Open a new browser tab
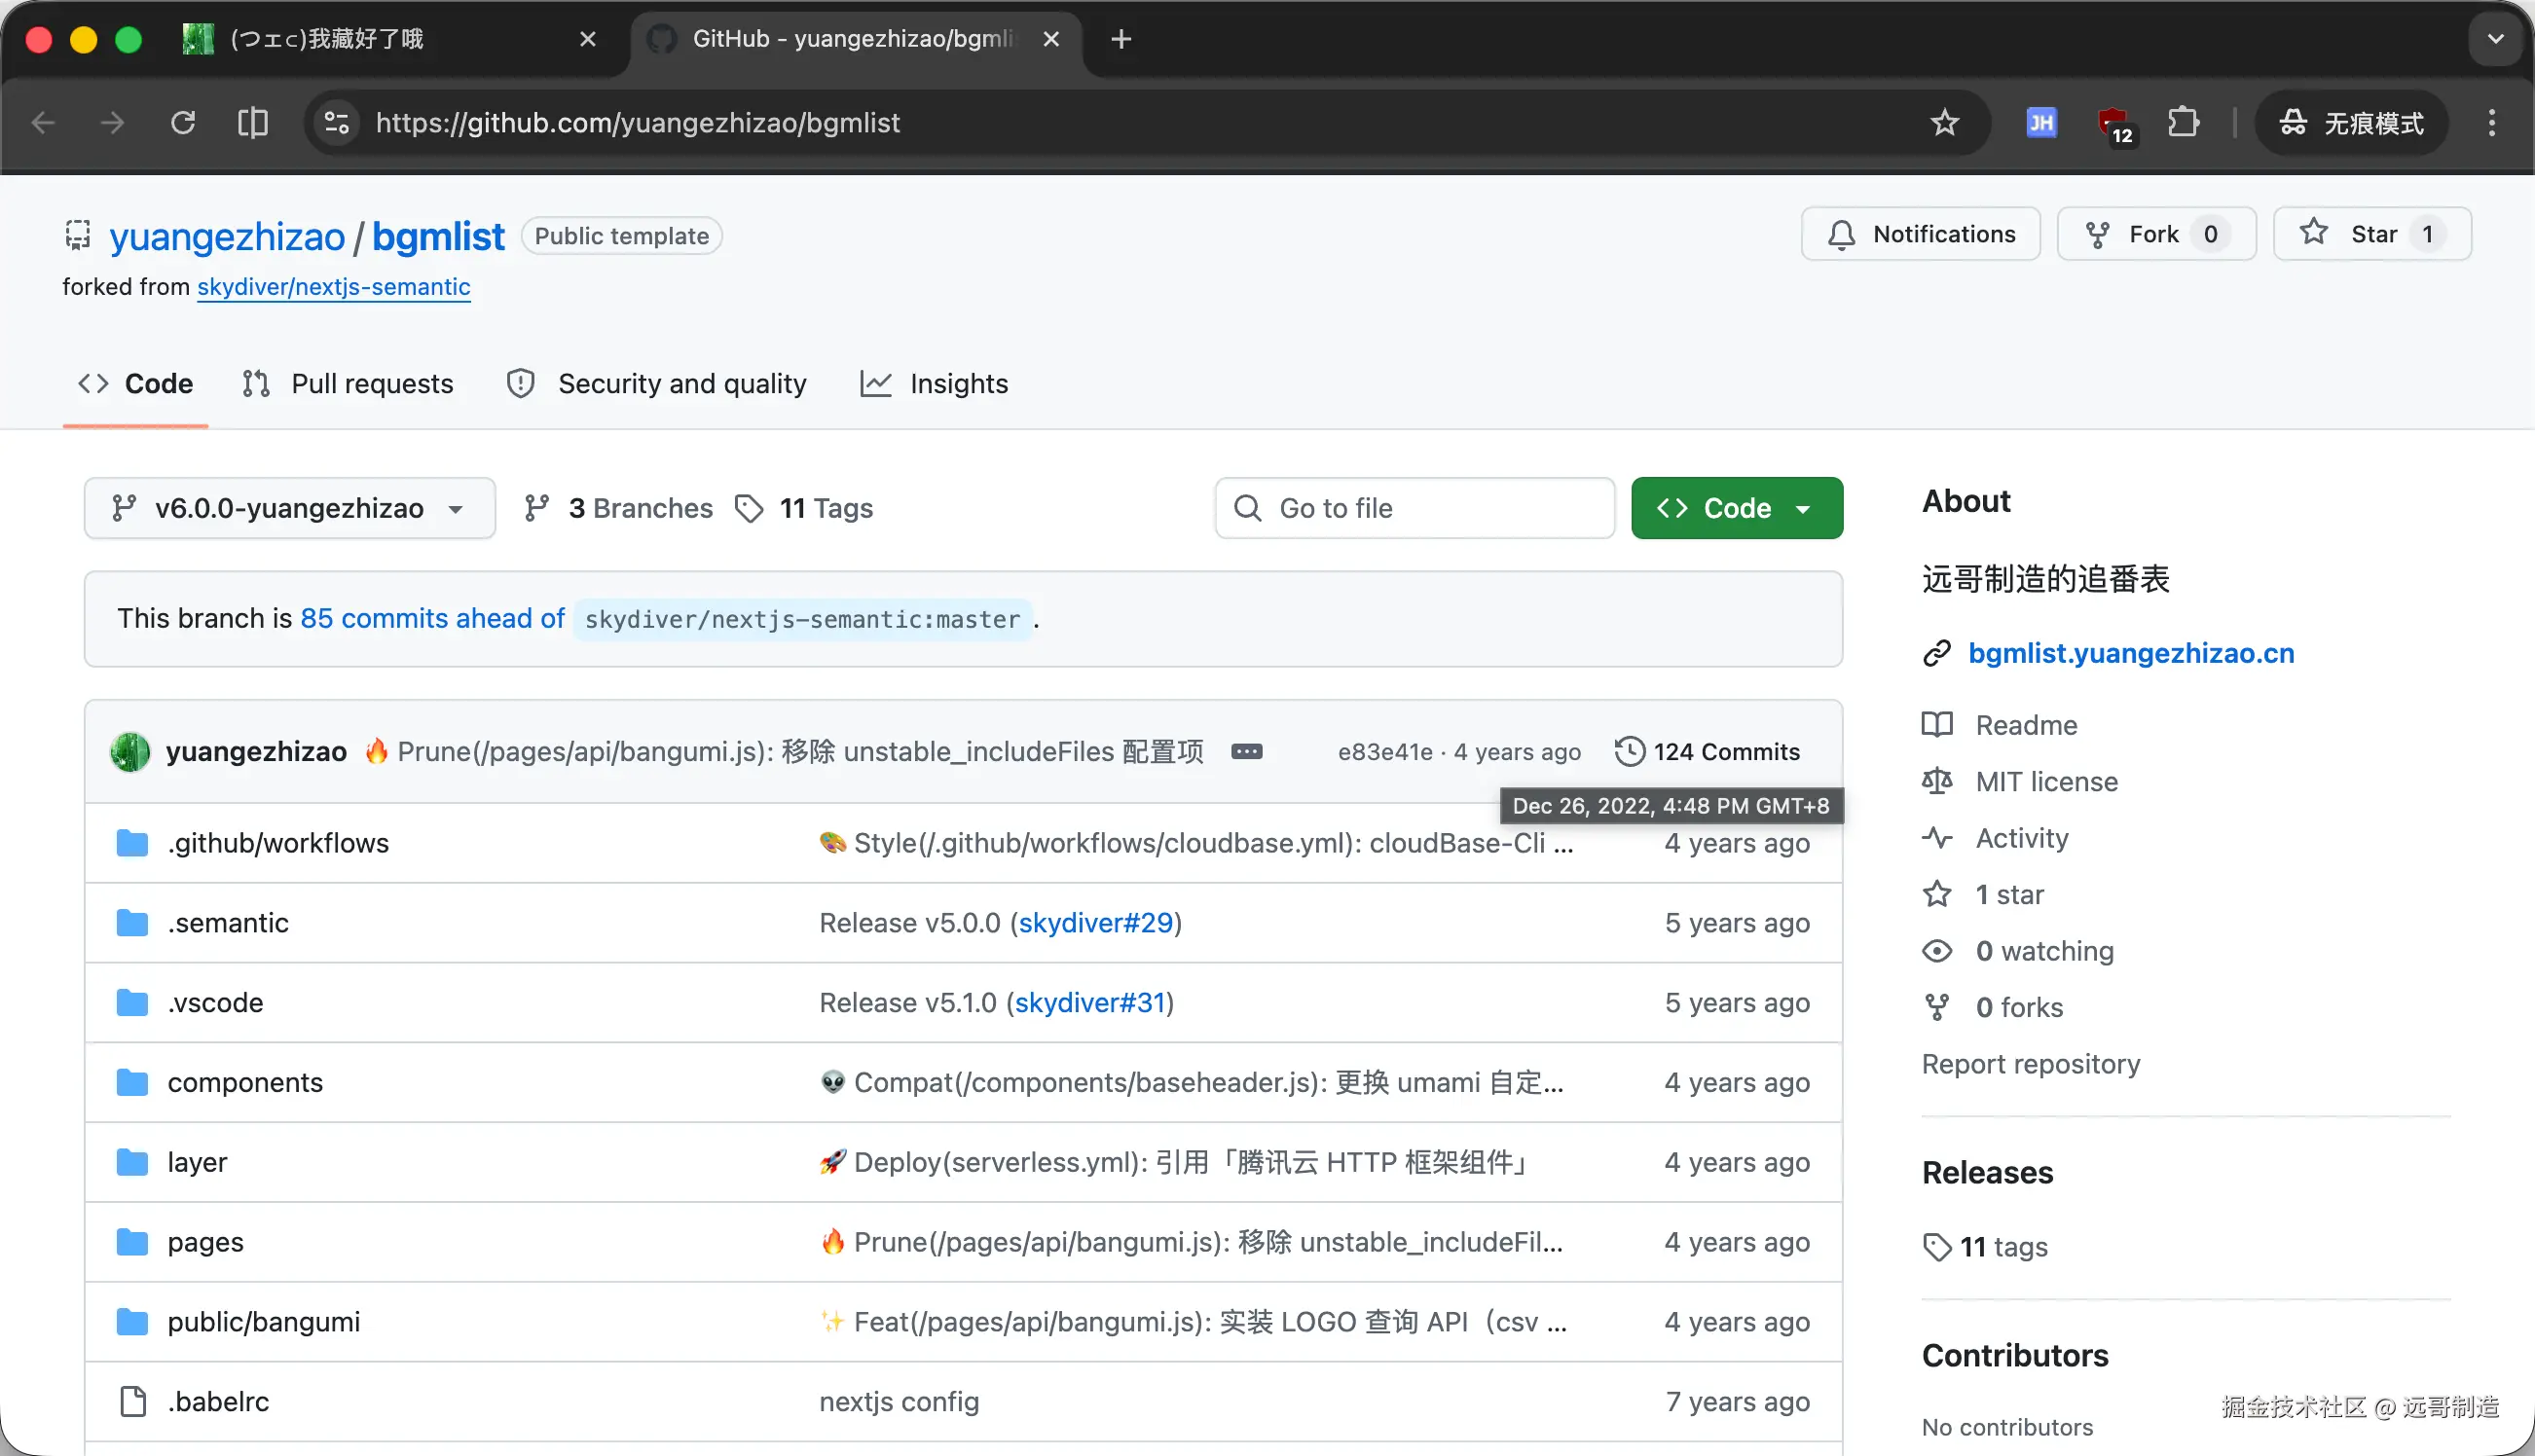 tap(1121, 39)
